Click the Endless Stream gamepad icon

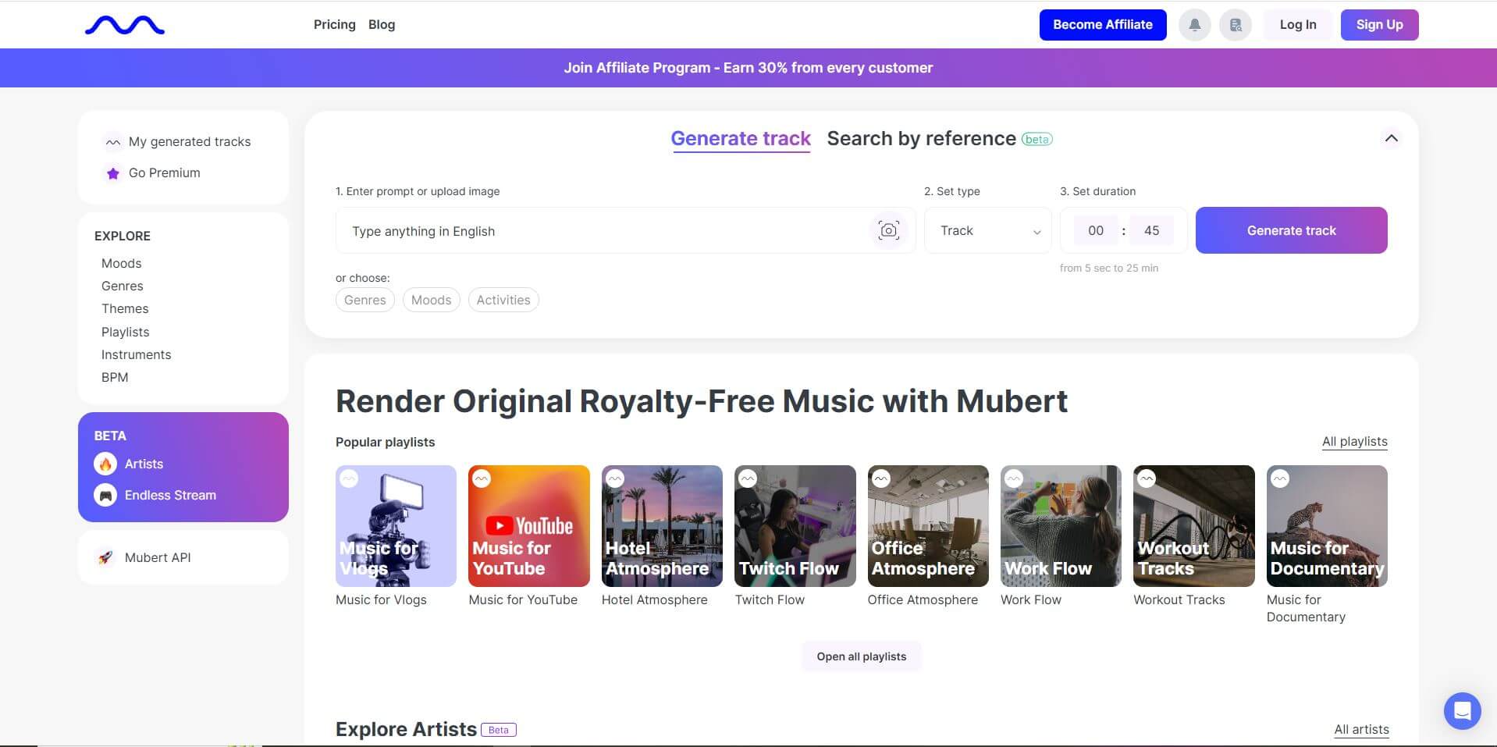[x=105, y=495]
